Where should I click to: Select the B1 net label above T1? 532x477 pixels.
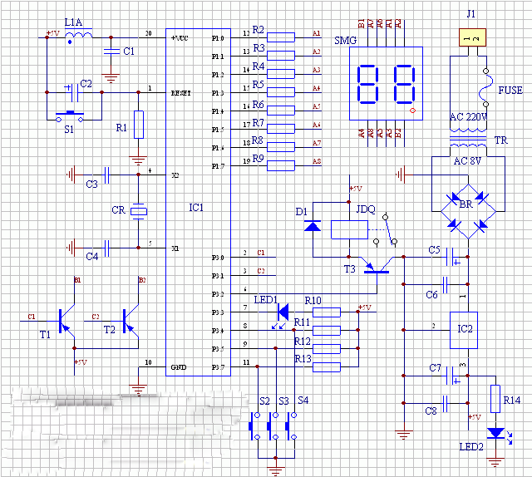77,280
